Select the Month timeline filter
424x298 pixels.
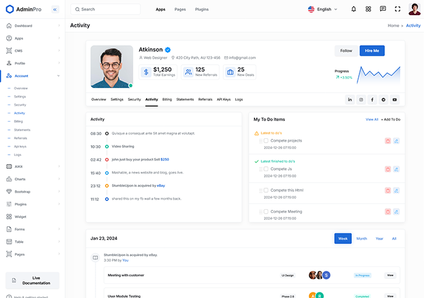pos(361,238)
